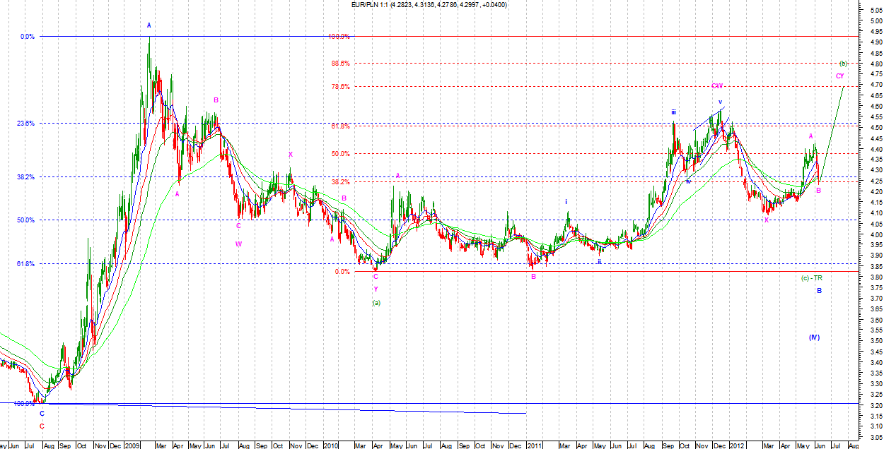Select the green (c) - TR label

click(x=811, y=278)
